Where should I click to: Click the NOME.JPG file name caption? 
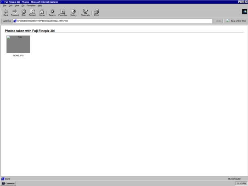tap(18, 56)
